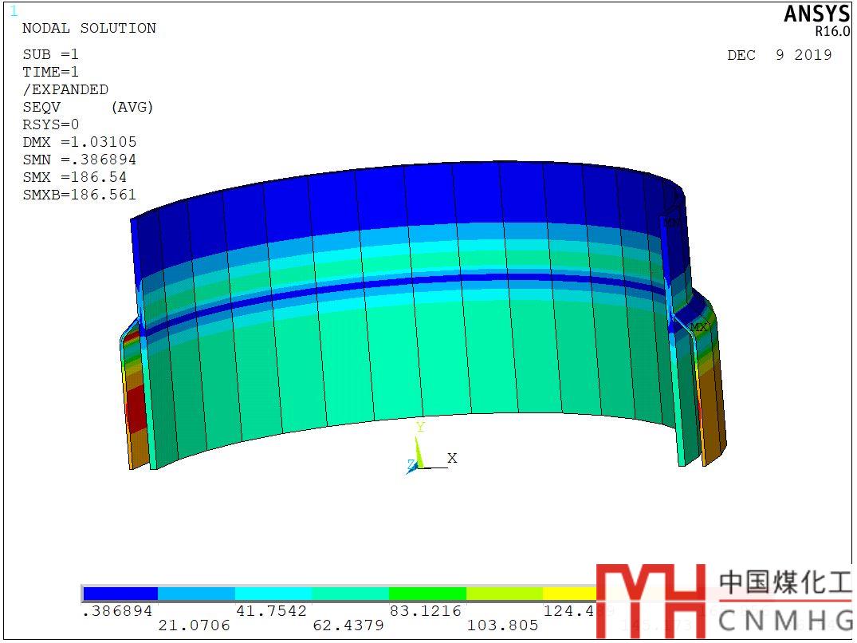The height and width of the screenshot is (643, 857).
Task: Click the SMX =186.54 value text
Action: pos(75,177)
